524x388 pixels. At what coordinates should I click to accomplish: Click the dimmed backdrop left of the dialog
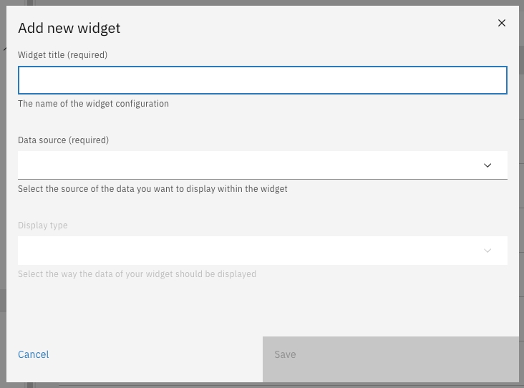pyautogui.click(x=3, y=215)
